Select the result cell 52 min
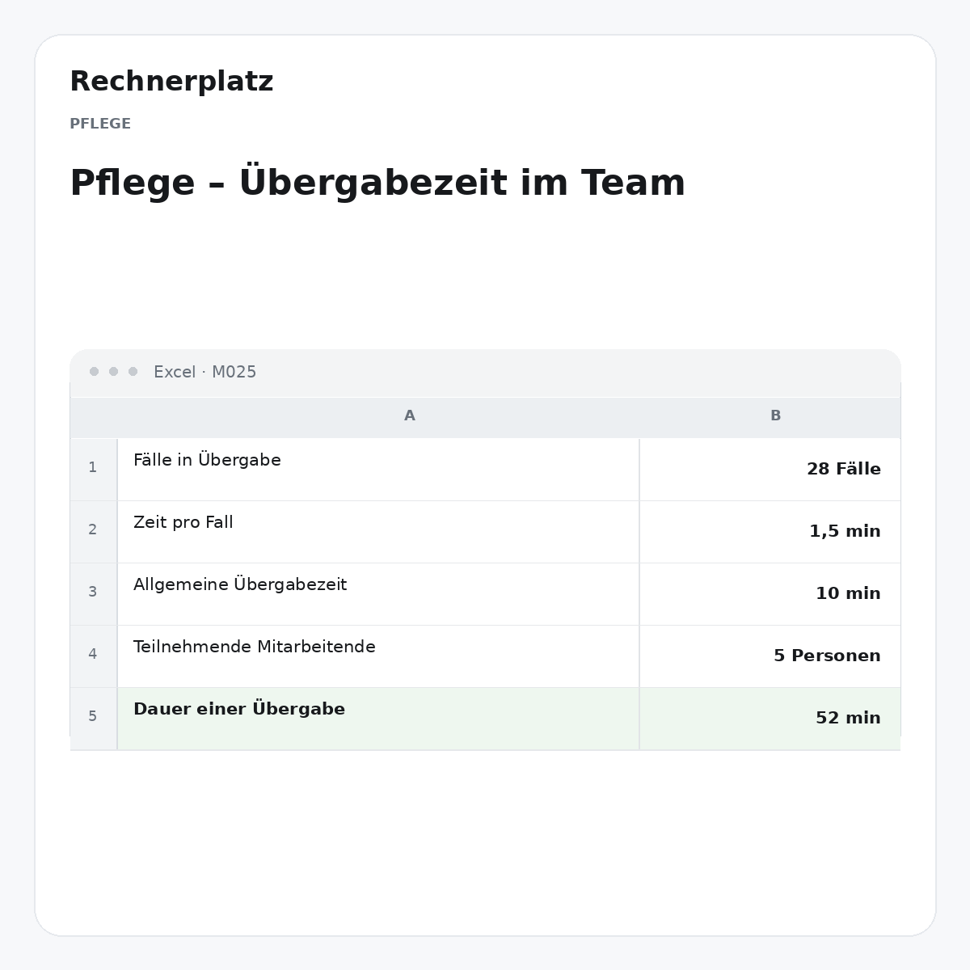The width and height of the screenshot is (970, 970). click(770, 719)
